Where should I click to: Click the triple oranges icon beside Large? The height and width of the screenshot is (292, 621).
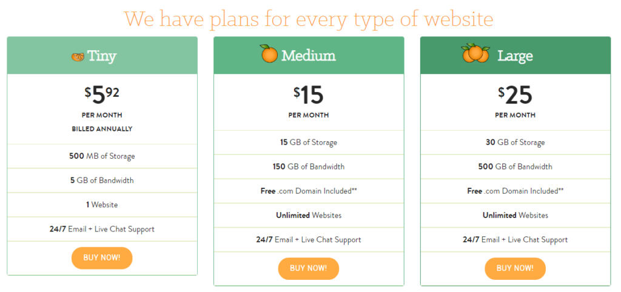point(475,53)
